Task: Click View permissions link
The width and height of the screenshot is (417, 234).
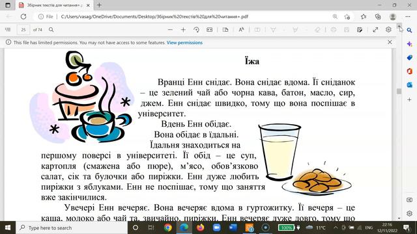Action: [x=184, y=42]
